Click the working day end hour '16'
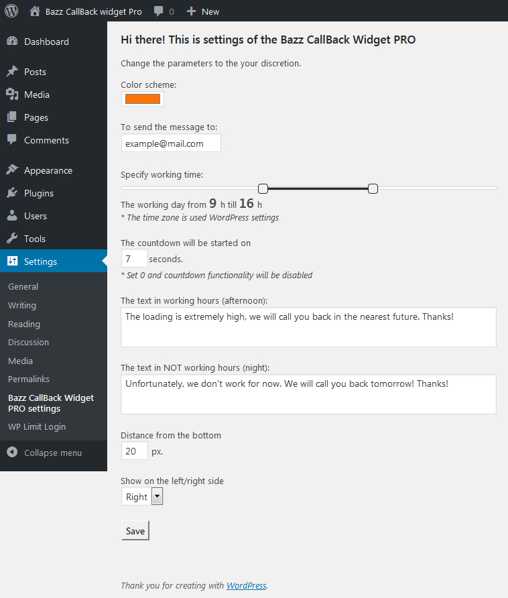Image resolution: width=508 pixels, height=598 pixels. [x=247, y=204]
